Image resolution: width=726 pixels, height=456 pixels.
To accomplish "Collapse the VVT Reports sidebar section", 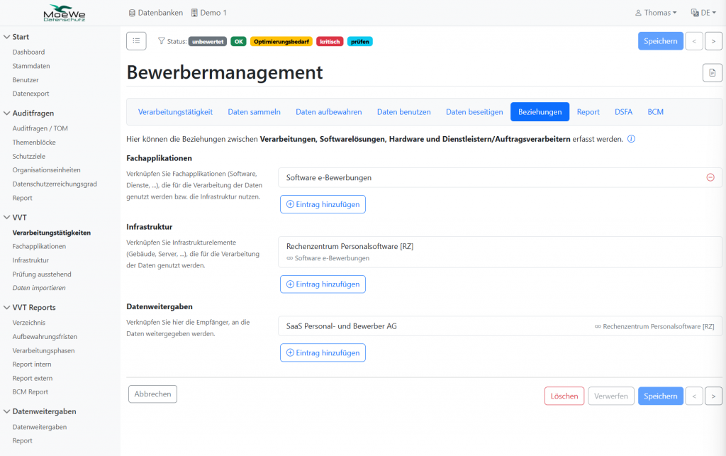I will coord(8,307).
